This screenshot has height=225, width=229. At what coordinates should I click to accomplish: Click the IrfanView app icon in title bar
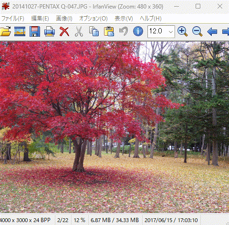[x=6, y=6]
